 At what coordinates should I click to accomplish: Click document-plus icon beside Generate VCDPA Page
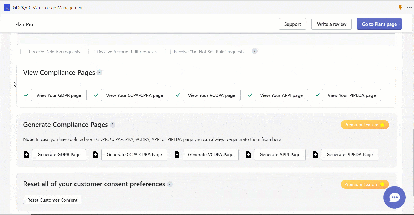(x=177, y=155)
